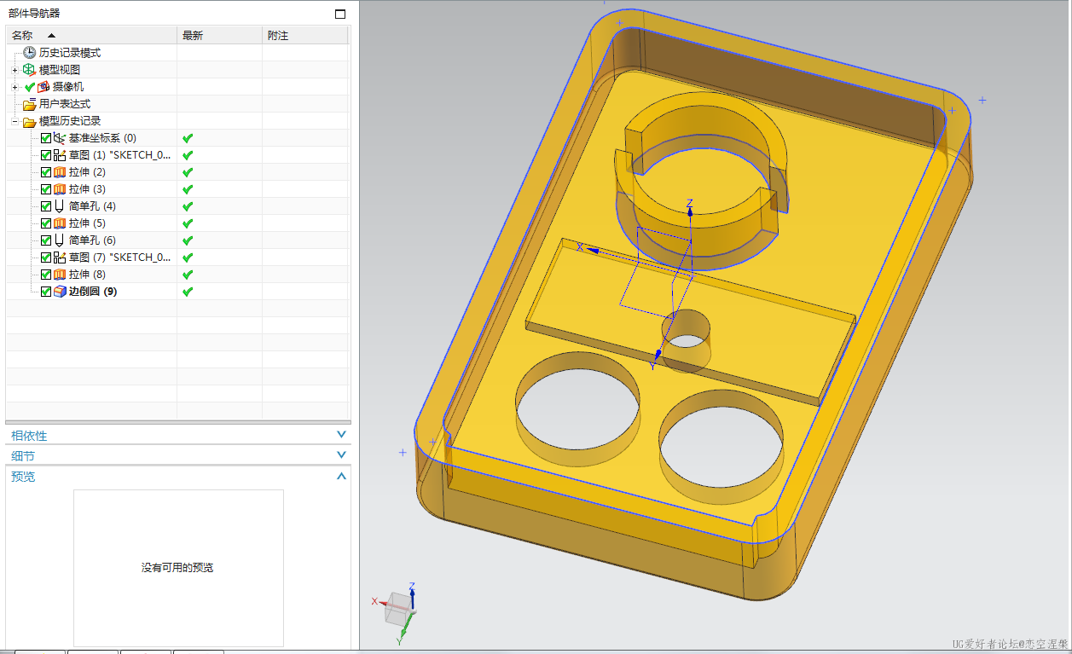The height and width of the screenshot is (654, 1072).
Task: Select the 简单孔 (4) hole icon
Action: (60, 206)
